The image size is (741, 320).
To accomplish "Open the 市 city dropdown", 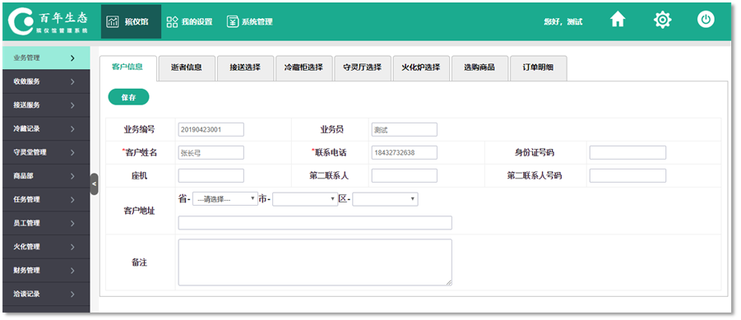I will pyautogui.click(x=305, y=199).
